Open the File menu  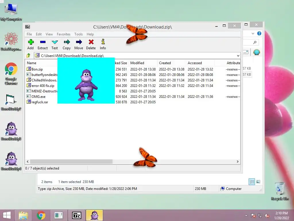pos(29,34)
